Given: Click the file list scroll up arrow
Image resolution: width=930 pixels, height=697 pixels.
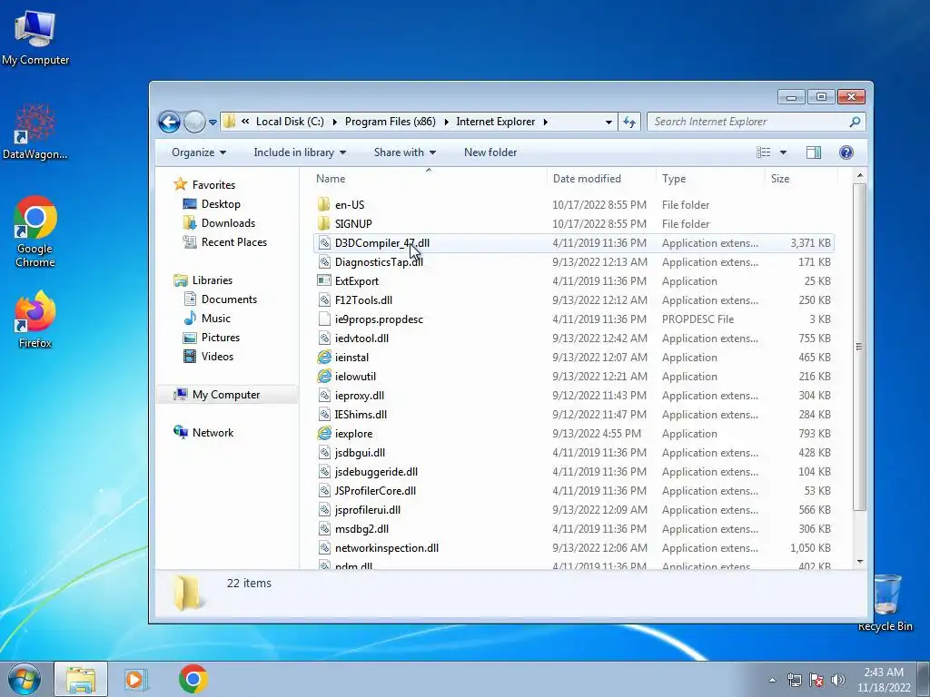Looking at the screenshot, I should pos(860,176).
